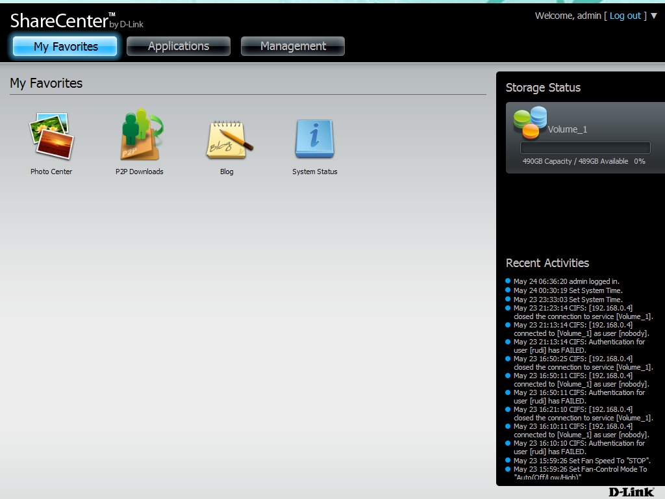Screen dimensions: 665x499
Task: Select the May 23 21:13:14 CIFS connected entry
Action: click(x=581, y=329)
